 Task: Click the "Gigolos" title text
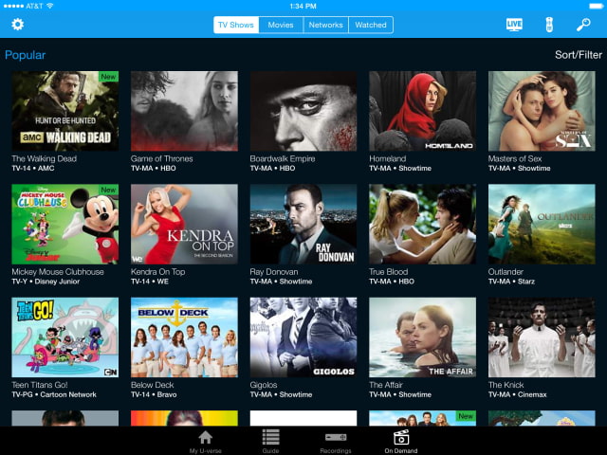point(264,385)
